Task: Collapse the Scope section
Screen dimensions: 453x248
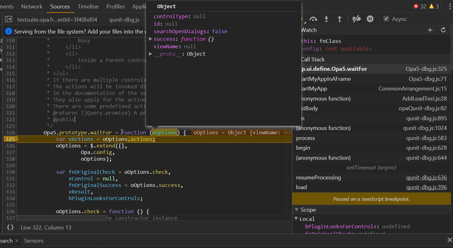Action: coord(297,210)
